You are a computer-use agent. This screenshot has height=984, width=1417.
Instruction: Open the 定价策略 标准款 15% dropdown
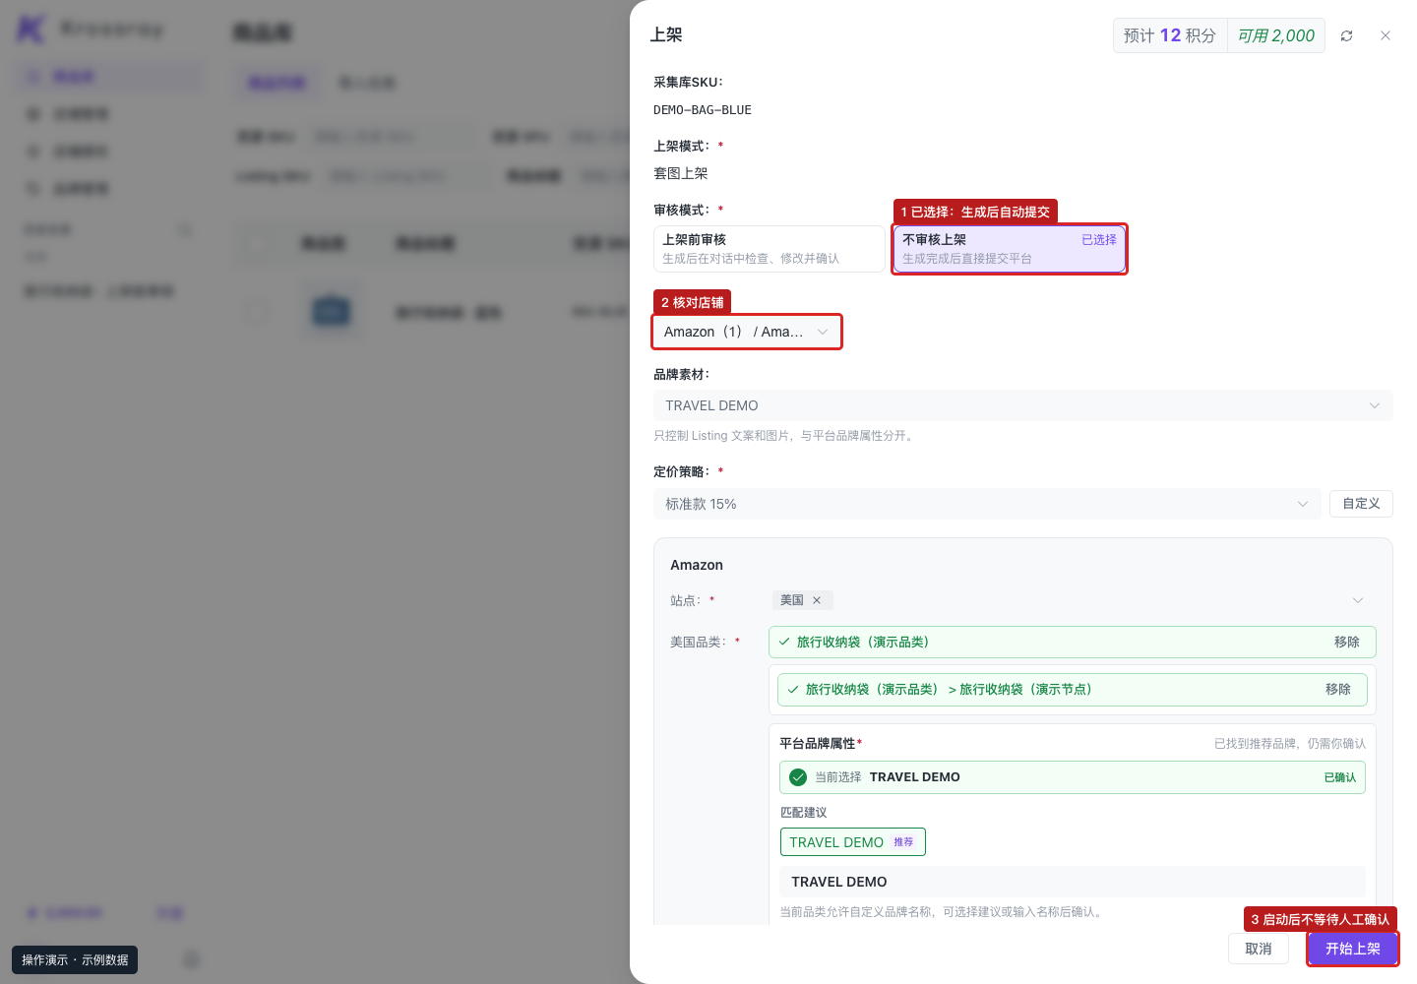tap(987, 504)
